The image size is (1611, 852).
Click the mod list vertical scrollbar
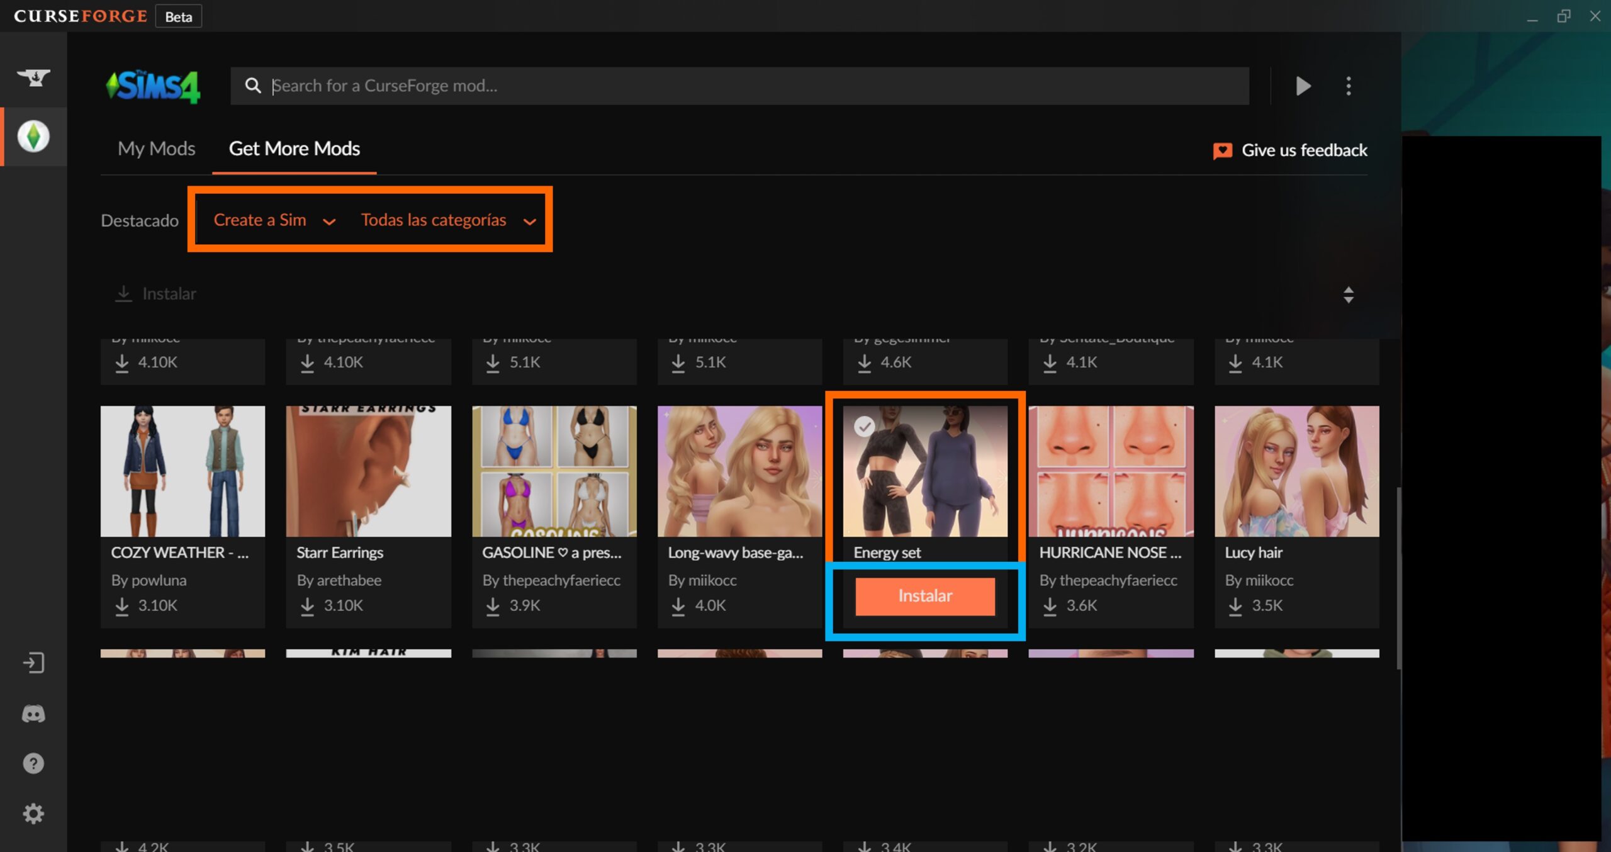coord(1398,578)
